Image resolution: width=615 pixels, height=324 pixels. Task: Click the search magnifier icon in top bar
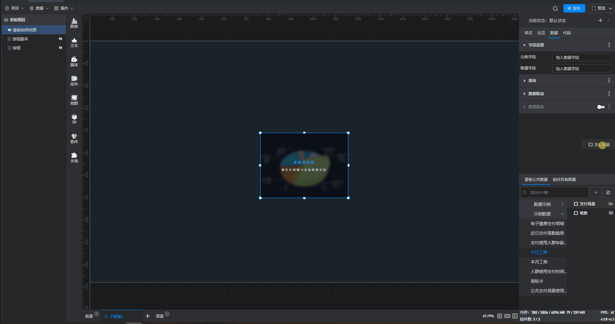tap(555, 9)
